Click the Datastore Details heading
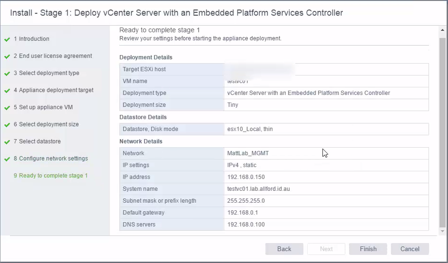This screenshot has width=448, height=263. (143, 117)
